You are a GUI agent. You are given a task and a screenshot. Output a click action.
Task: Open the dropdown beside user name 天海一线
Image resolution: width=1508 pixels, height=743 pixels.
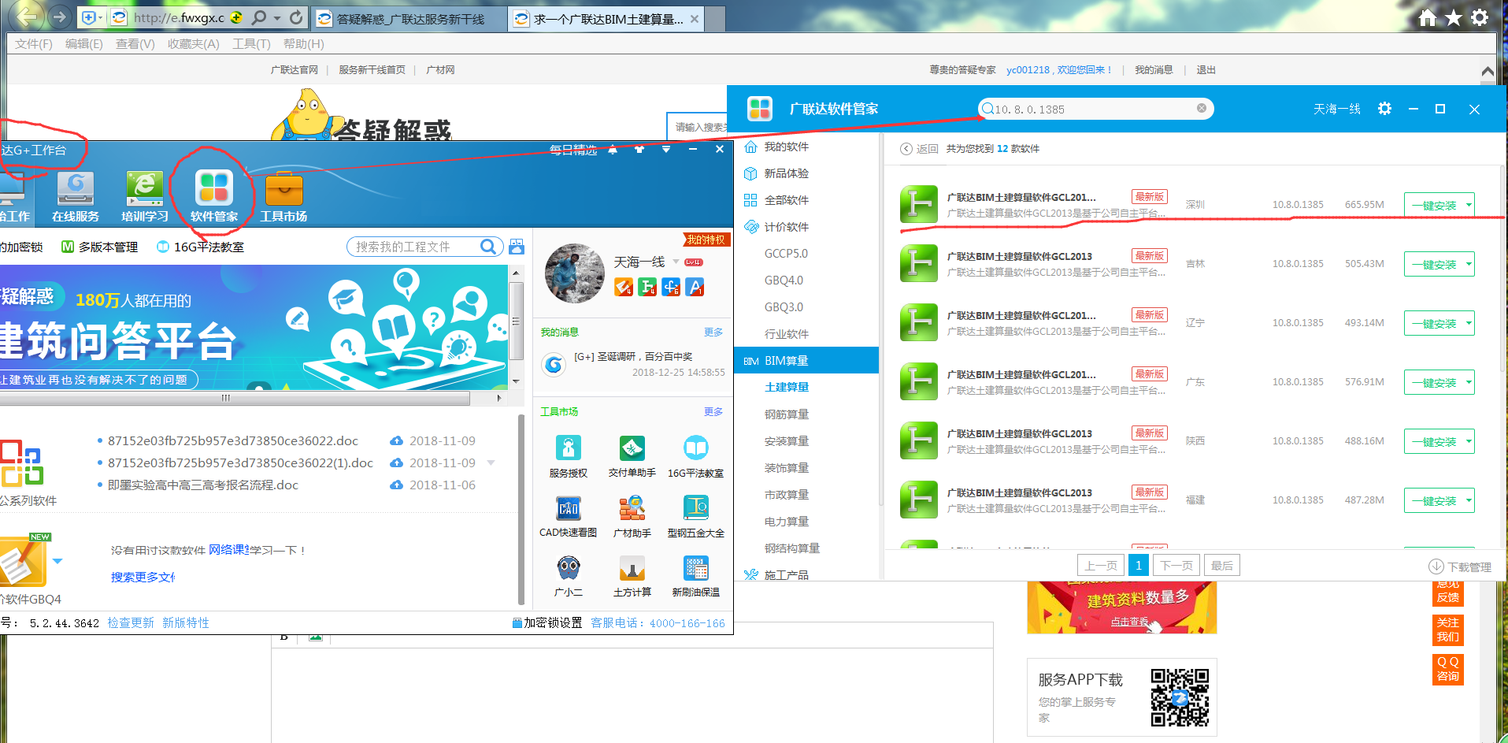click(676, 262)
